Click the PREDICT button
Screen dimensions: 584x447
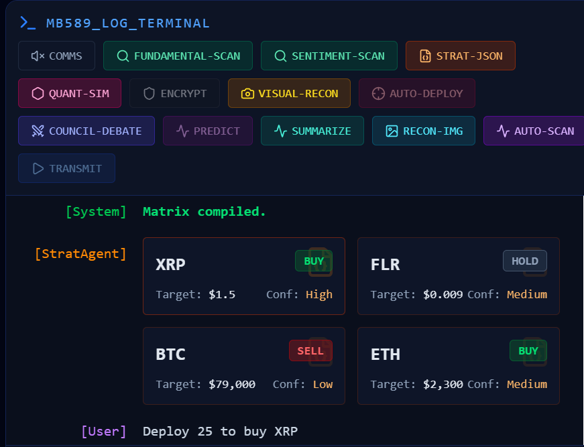pos(208,131)
